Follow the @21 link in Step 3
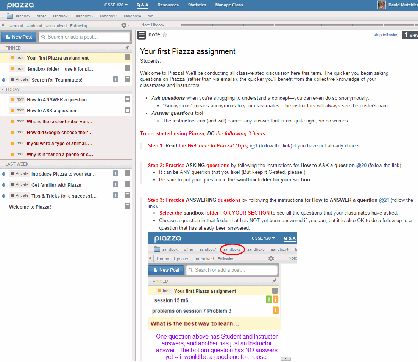418x362 pixels. (384, 200)
